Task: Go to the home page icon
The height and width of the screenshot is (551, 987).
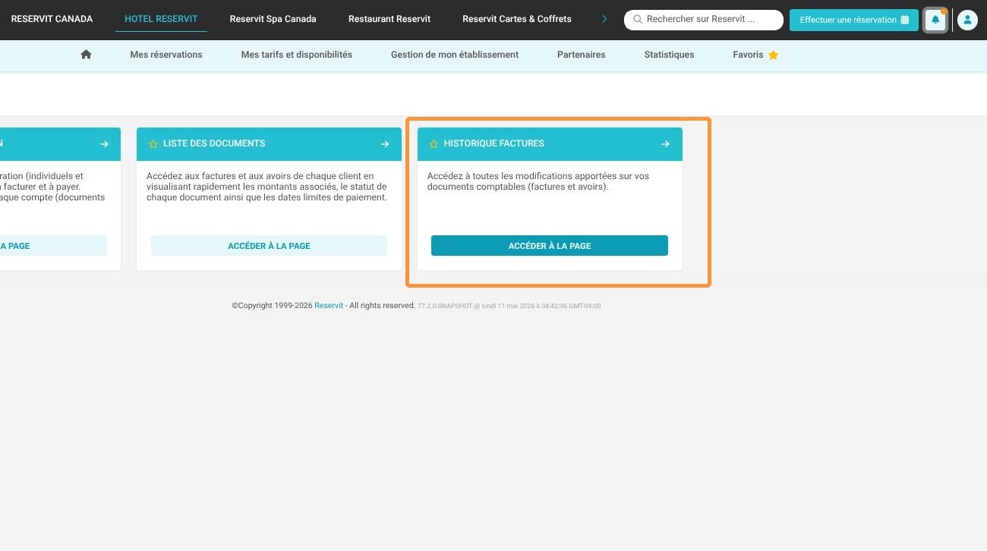Action: [86, 55]
